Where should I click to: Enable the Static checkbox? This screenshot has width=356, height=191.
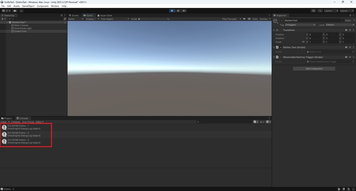coord(343,20)
